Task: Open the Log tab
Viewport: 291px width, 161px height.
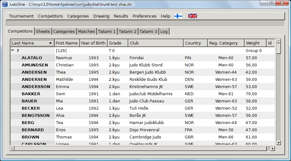Action: point(164,31)
